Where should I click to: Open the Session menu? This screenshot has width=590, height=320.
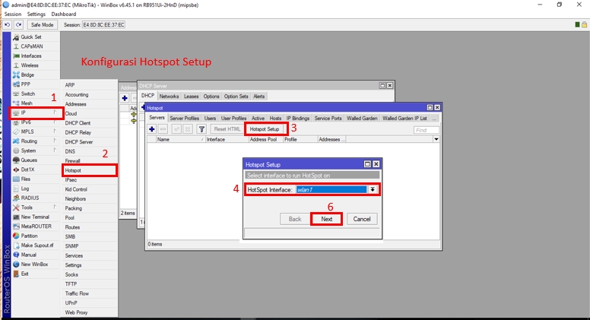[x=13, y=14]
